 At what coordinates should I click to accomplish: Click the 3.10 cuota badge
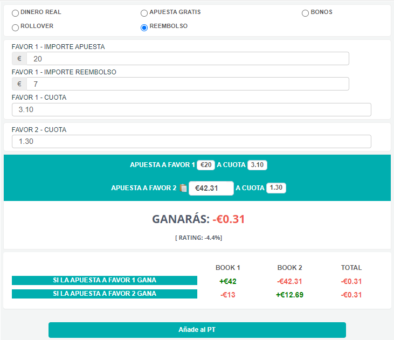[257, 165]
